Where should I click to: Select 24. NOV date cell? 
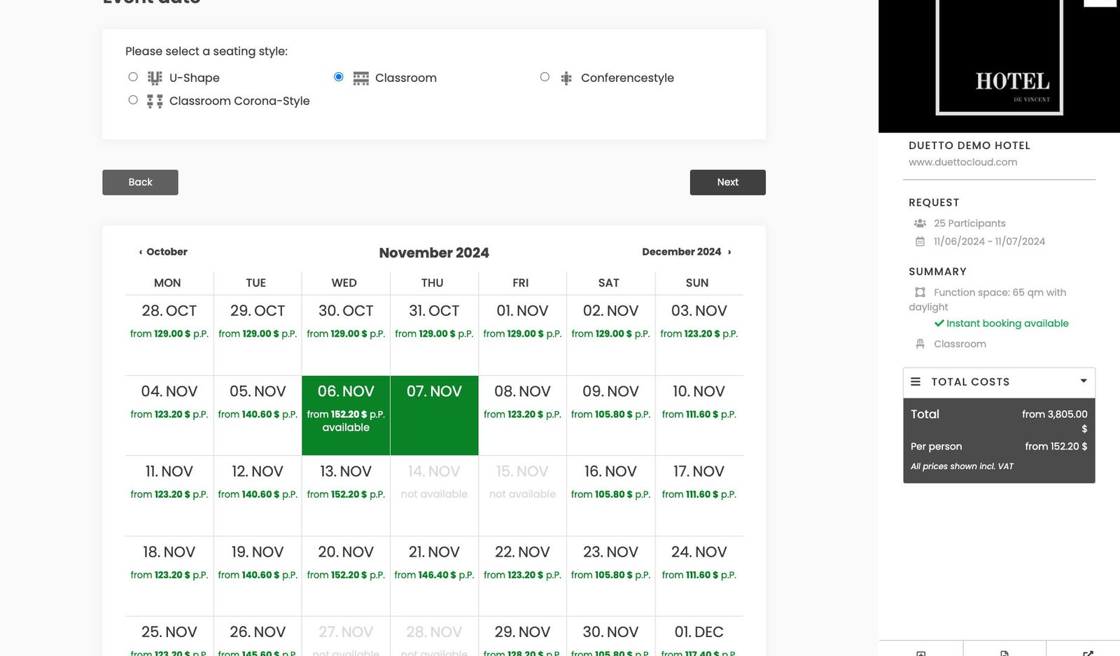pyautogui.click(x=699, y=576)
